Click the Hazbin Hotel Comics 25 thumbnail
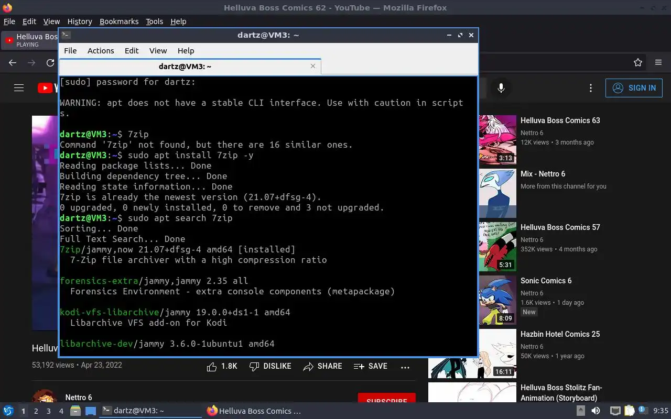The image size is (671, 419). [x=472, y=354]
